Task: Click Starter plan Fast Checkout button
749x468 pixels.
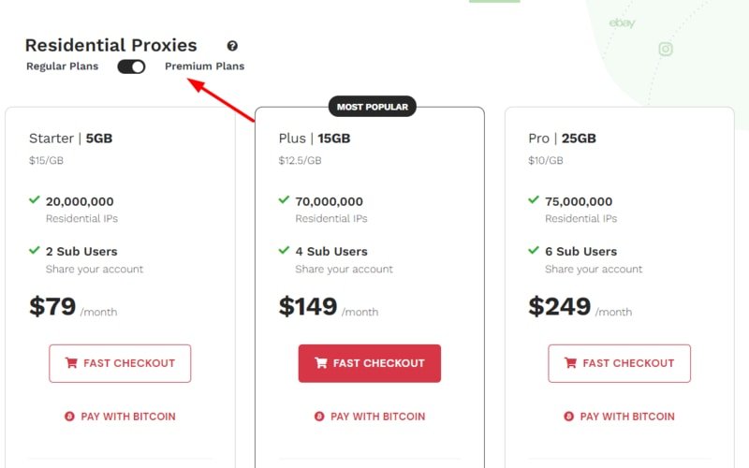Action: click(x=120, y=363)
